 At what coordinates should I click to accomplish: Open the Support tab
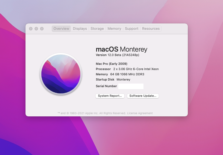[x=132, y=29]
